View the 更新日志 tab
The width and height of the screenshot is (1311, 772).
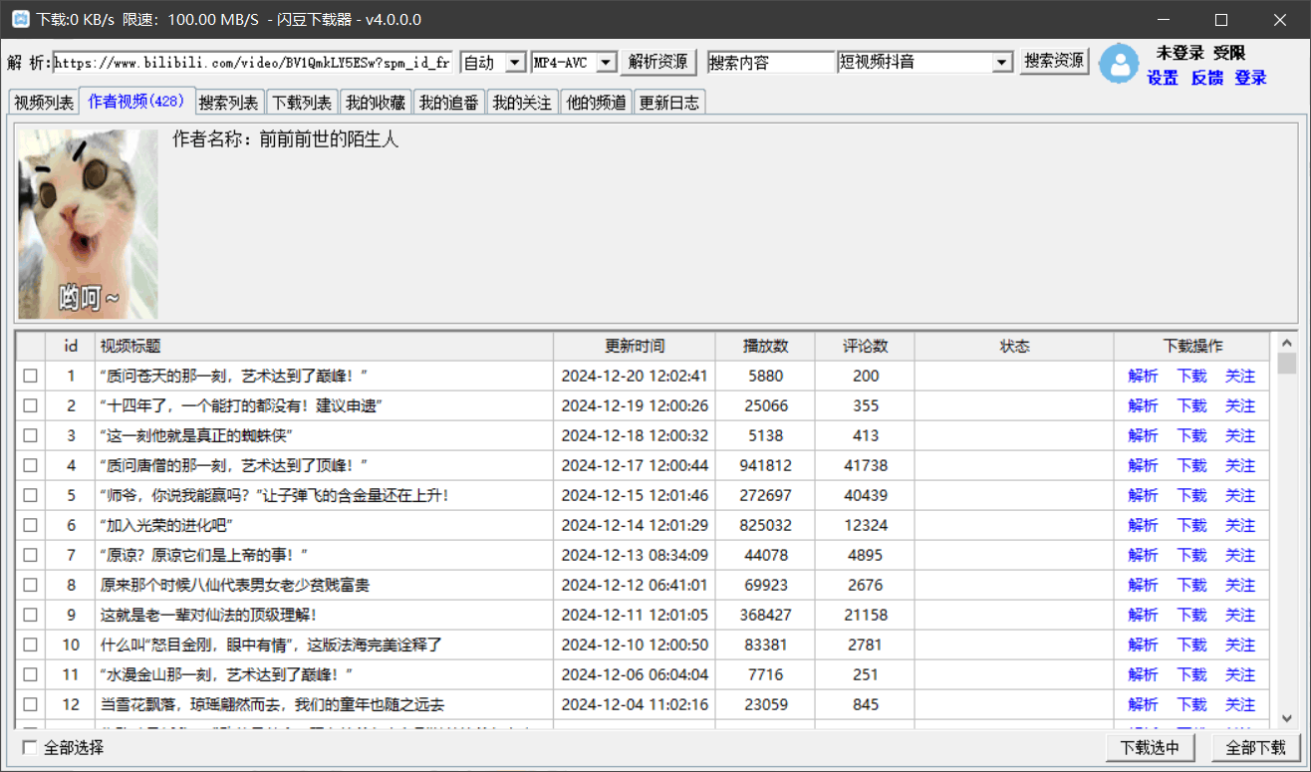[x=669, y=103]
